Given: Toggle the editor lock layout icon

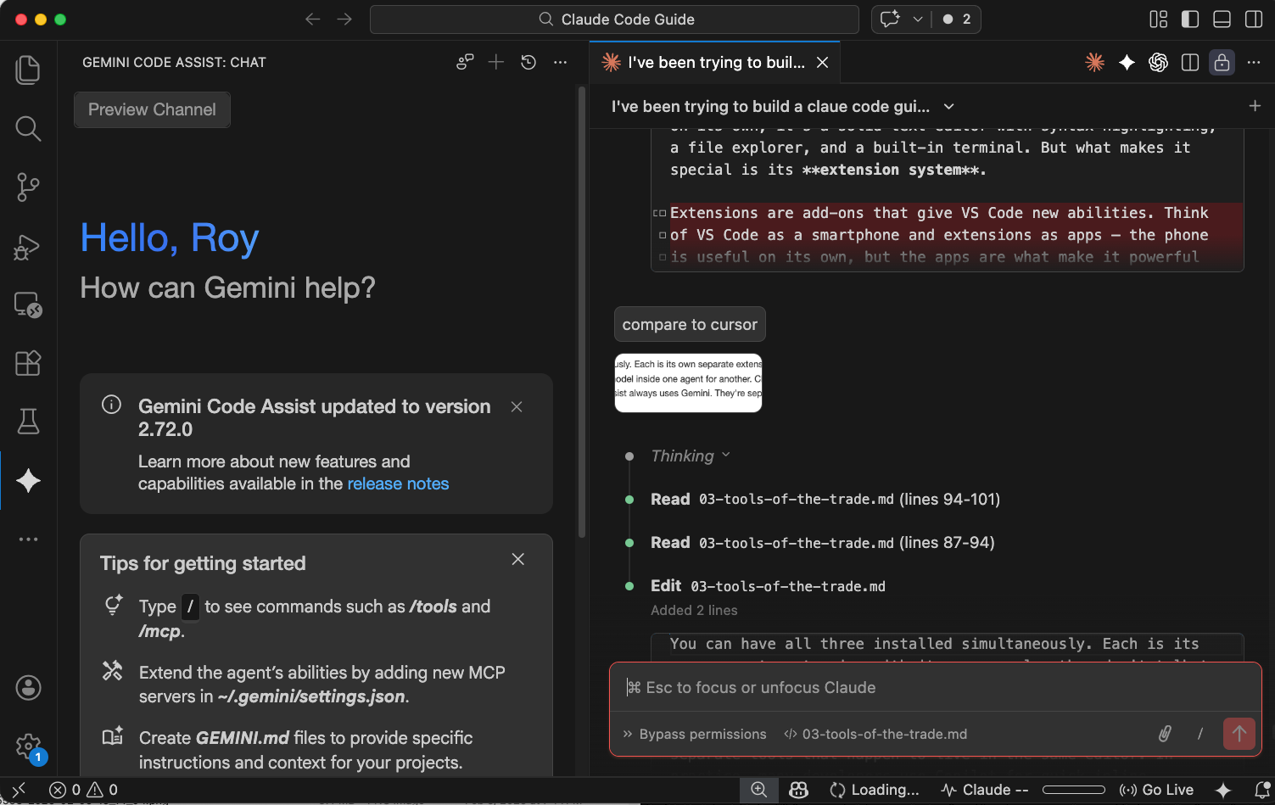Looking at the screenshot, I should tap(1222, 62).
